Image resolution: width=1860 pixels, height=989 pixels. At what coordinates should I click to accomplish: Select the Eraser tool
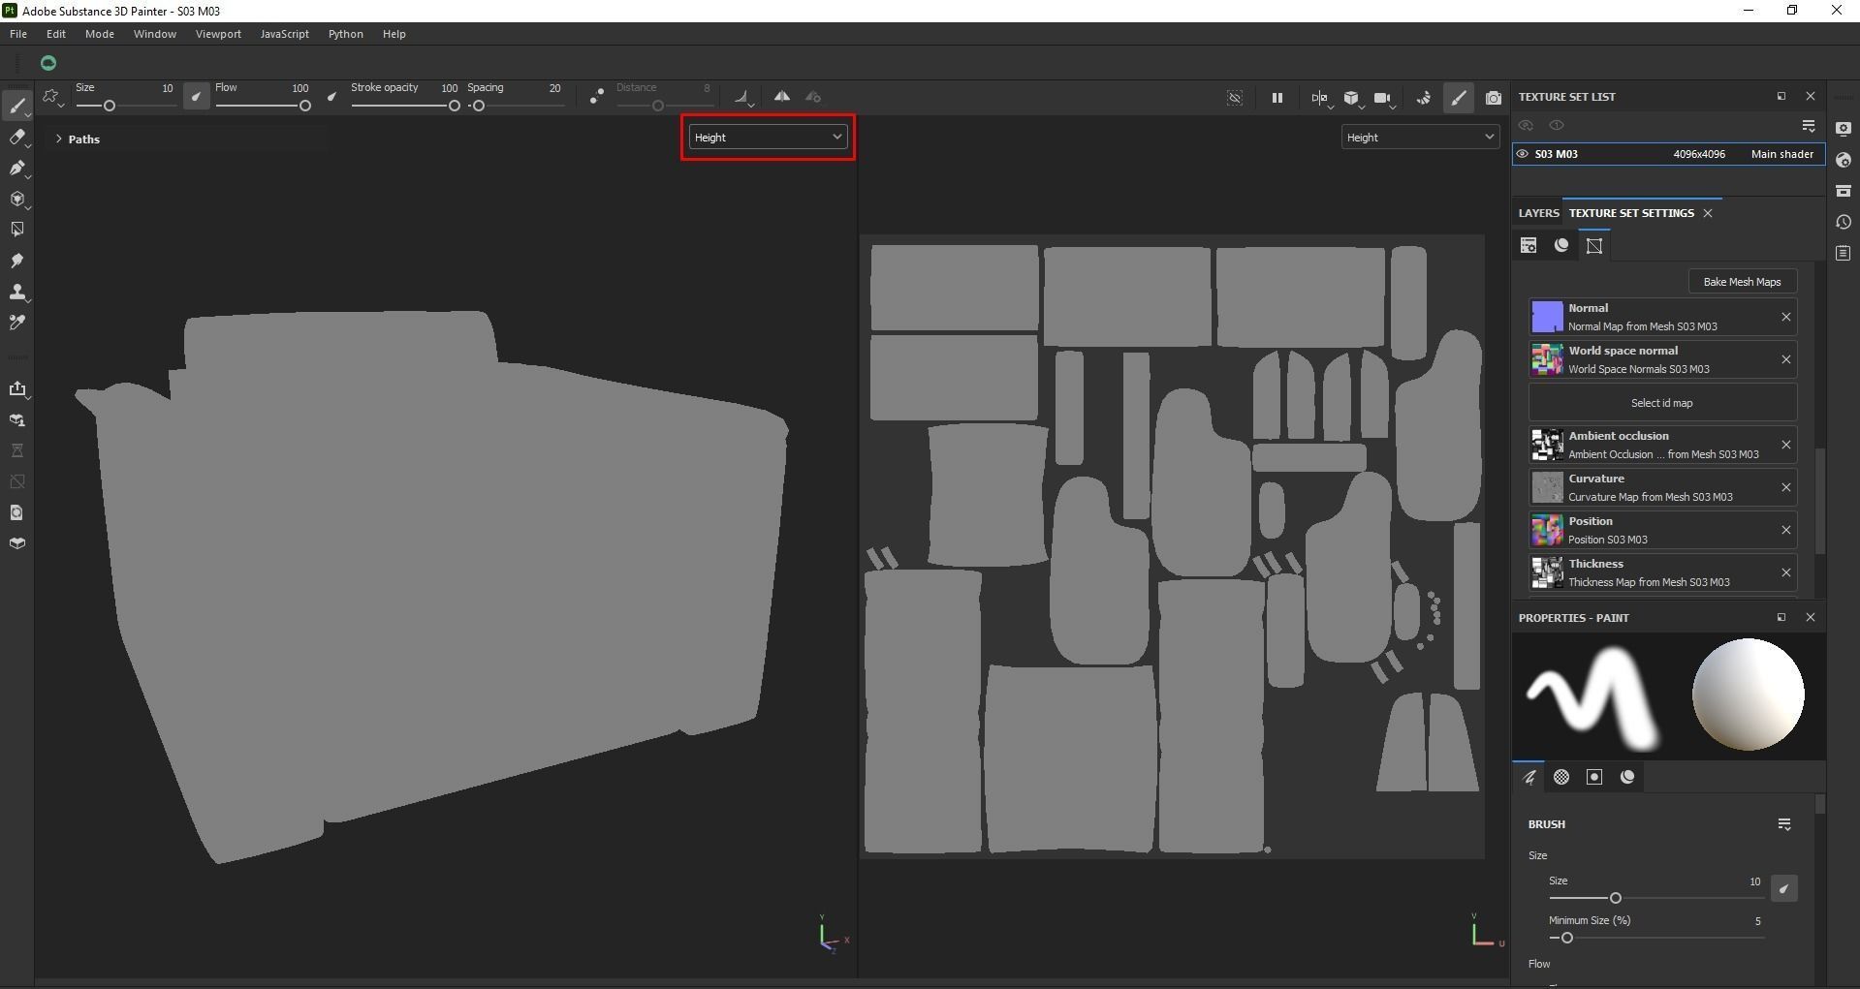pos(17,138)
